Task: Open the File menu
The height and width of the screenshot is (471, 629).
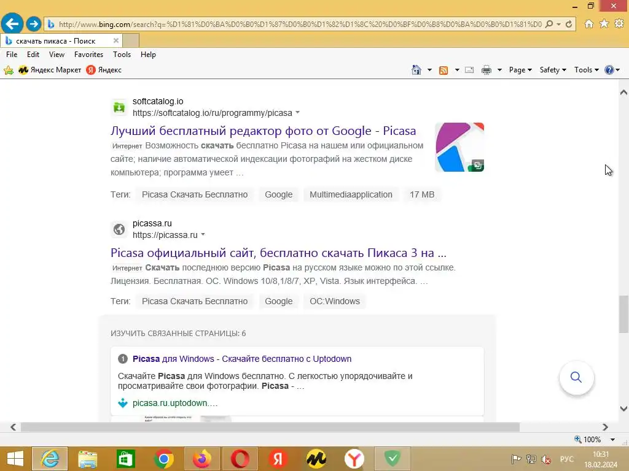Action: click(12, 55)
